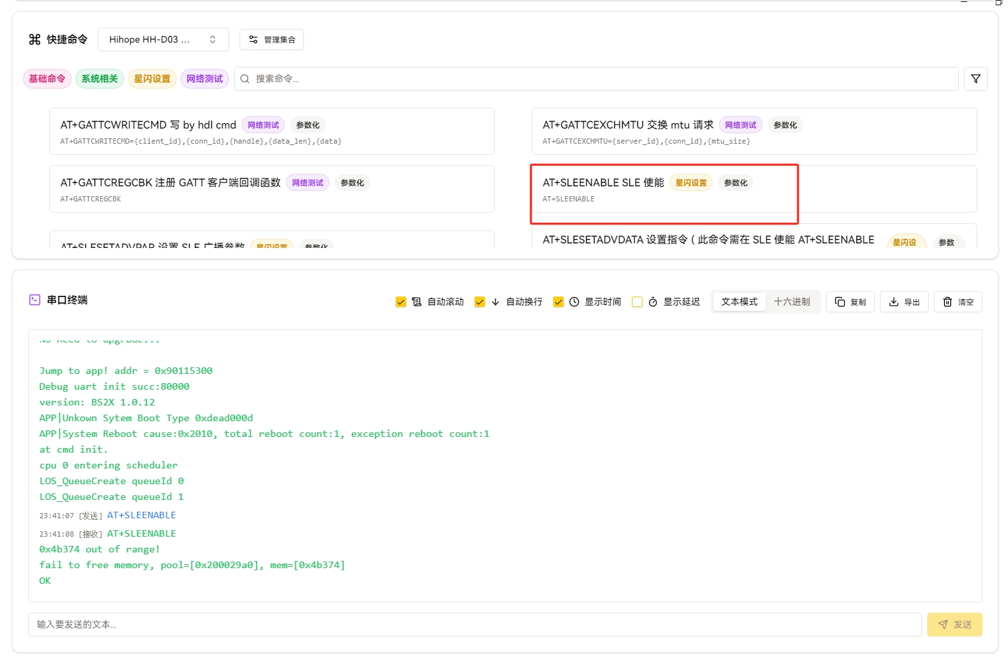Open the AT+SLESETADVDATA 设置指令 command card
This screenshot has width=1008, height=660.
tap(754, 236)
